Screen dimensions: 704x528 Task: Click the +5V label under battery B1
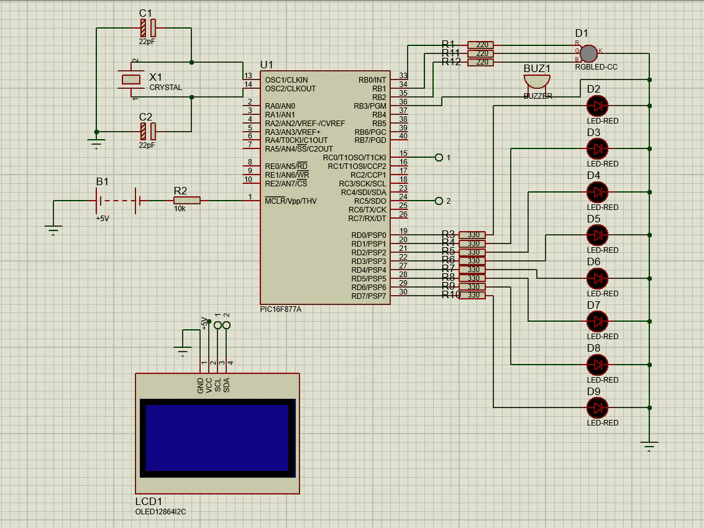(x=103, y=219)
